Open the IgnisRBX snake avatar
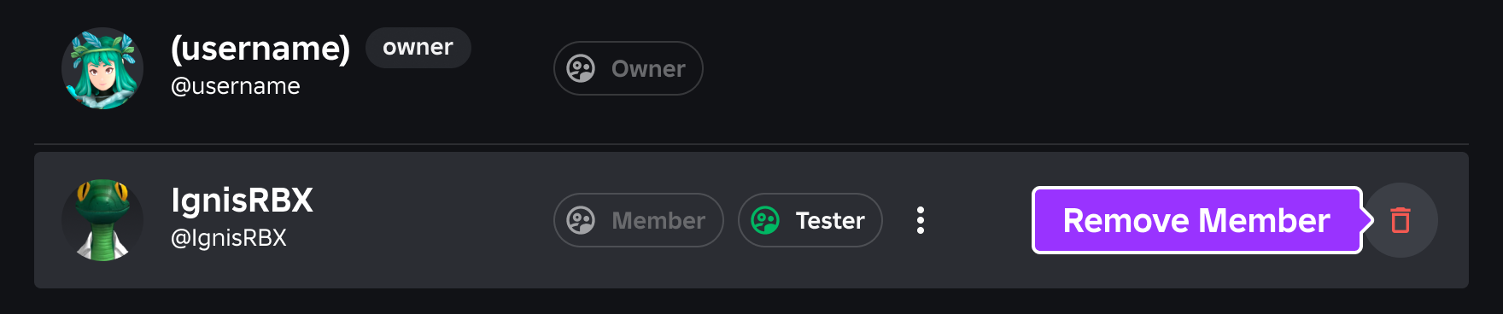 (102, 220)
